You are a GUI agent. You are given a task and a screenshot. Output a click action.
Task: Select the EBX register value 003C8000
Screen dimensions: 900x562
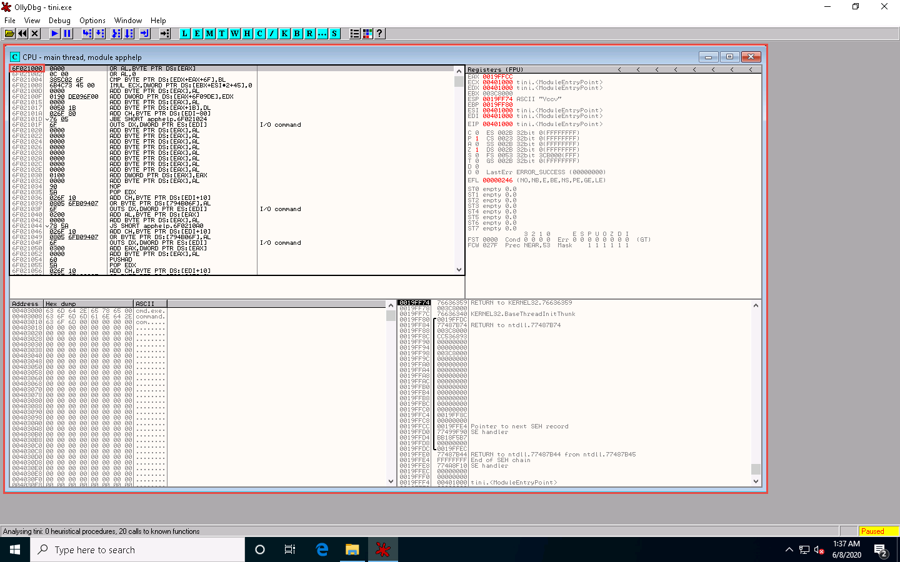497,94
